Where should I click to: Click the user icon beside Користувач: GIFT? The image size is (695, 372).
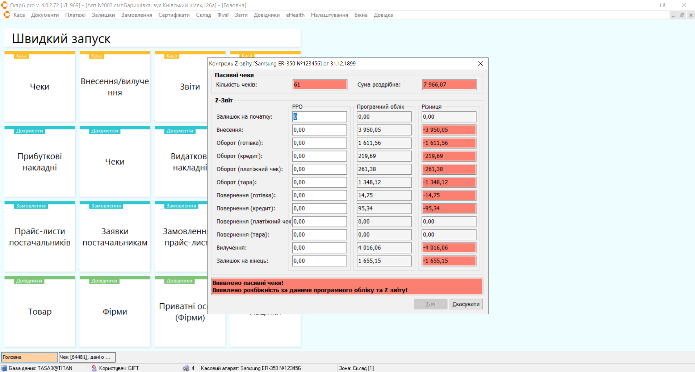point(94,368)
